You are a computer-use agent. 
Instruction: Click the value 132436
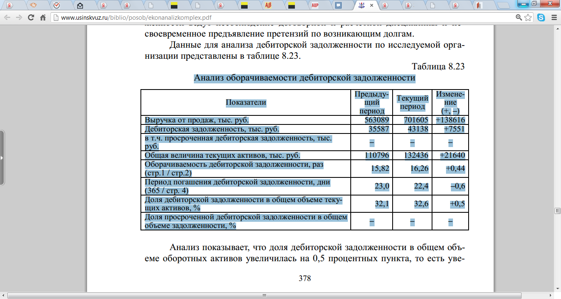click(x=416, y=156)
